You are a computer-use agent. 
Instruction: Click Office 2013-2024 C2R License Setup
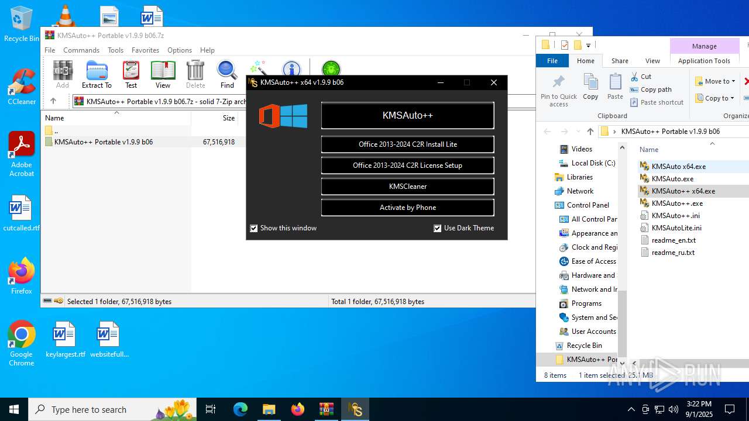pyautogui.click(x=407, y=165)
